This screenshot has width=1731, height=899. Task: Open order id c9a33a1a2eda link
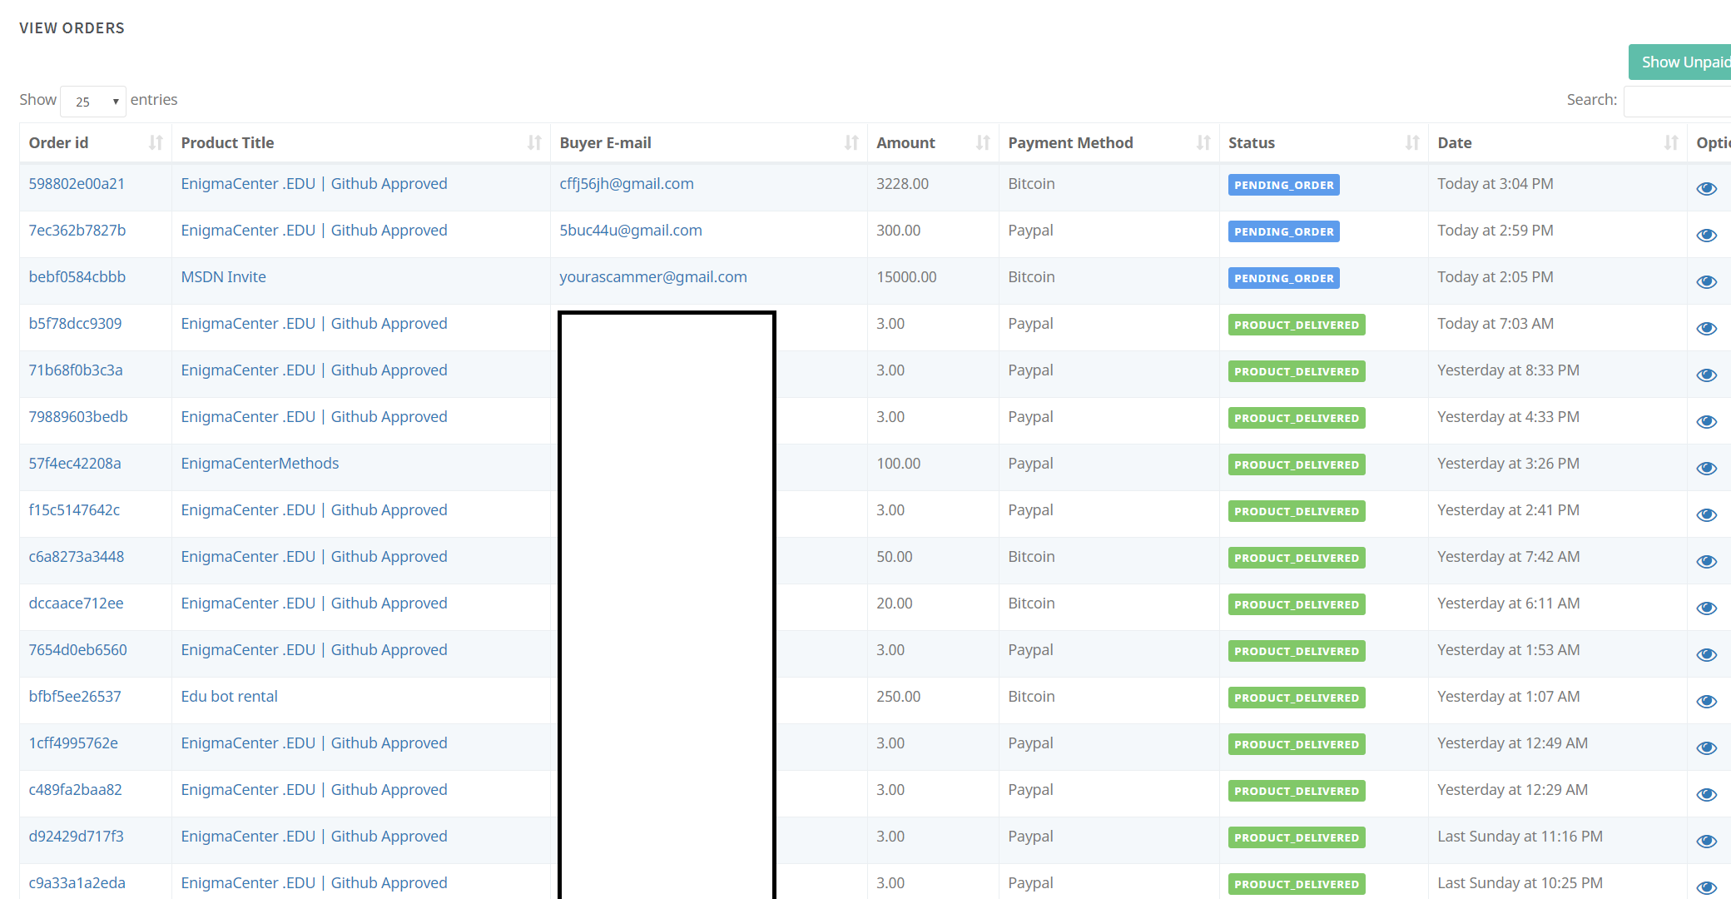coord(77,883)
